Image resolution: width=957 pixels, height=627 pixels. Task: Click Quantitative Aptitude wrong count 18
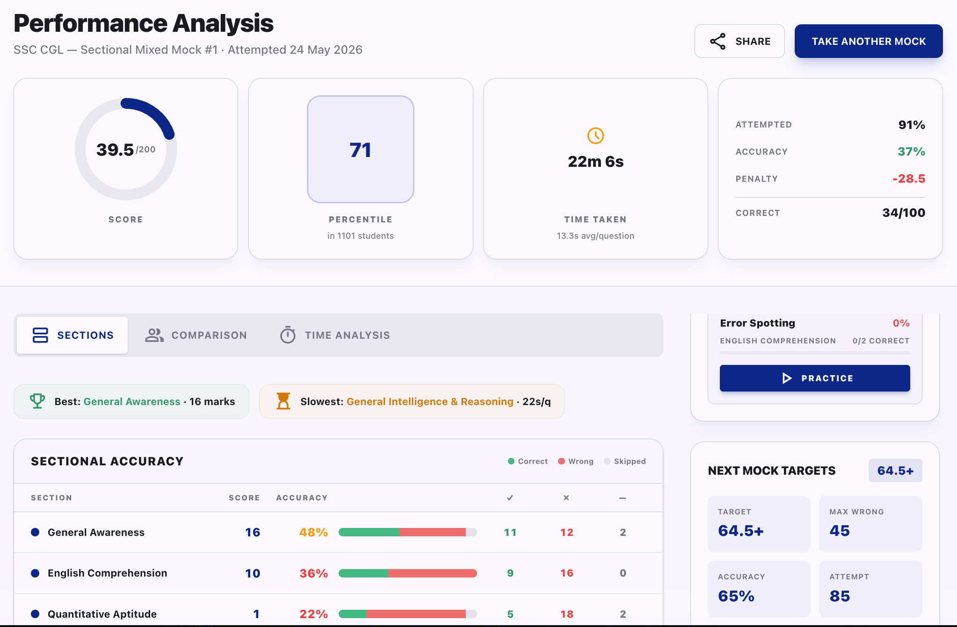pos(566,614)
